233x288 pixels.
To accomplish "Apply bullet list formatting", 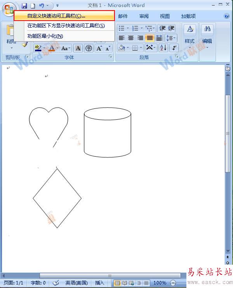I will pyautogui.click(x=122, y=28).
